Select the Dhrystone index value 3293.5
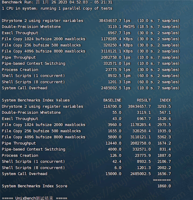193x200 pixels. click(164, 106)
